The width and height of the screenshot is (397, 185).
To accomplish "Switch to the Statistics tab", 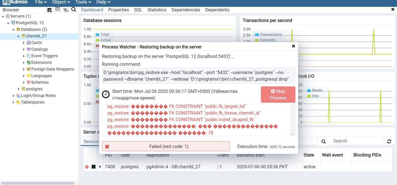I will [157, 10].
